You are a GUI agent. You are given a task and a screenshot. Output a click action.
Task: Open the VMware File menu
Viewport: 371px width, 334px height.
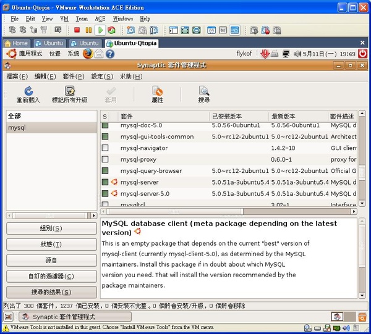point(14,19)
